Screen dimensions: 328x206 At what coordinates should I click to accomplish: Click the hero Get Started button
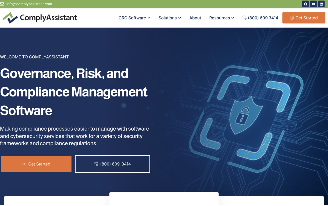click(x=36, y=164)
